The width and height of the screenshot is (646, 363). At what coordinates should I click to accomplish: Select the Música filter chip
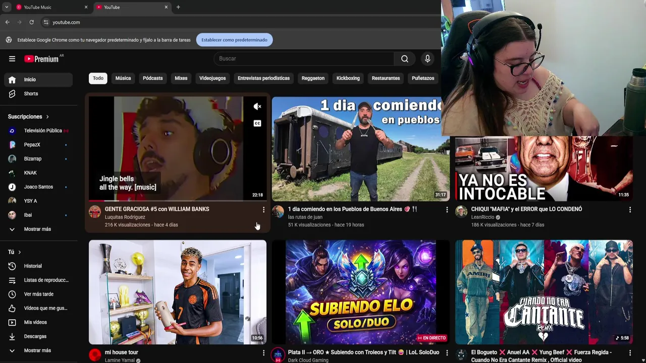(123, 78)
